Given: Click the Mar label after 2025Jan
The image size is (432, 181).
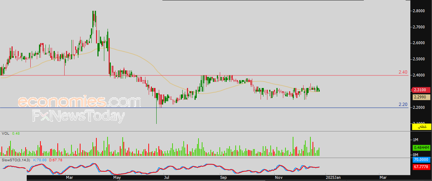Looking at the screenshot, I should click(x=383, y=178).
